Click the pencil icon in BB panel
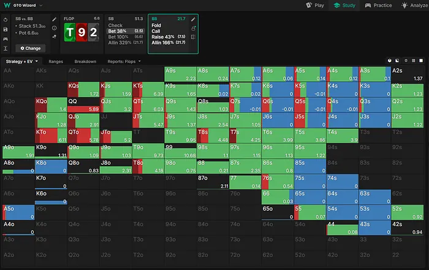 [194, 20]
